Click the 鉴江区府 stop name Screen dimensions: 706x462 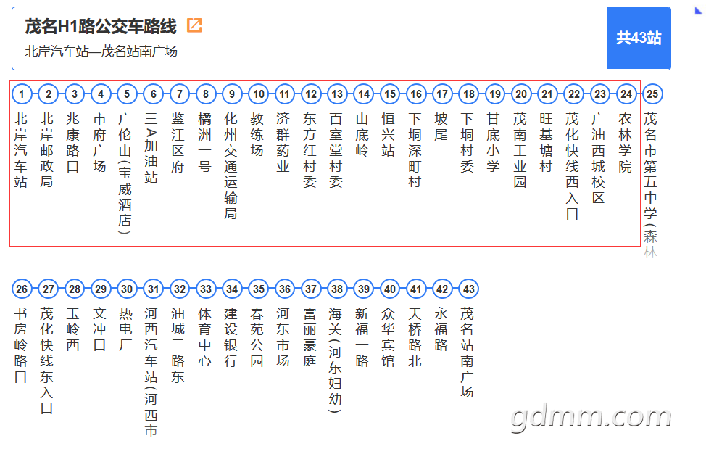178,142
